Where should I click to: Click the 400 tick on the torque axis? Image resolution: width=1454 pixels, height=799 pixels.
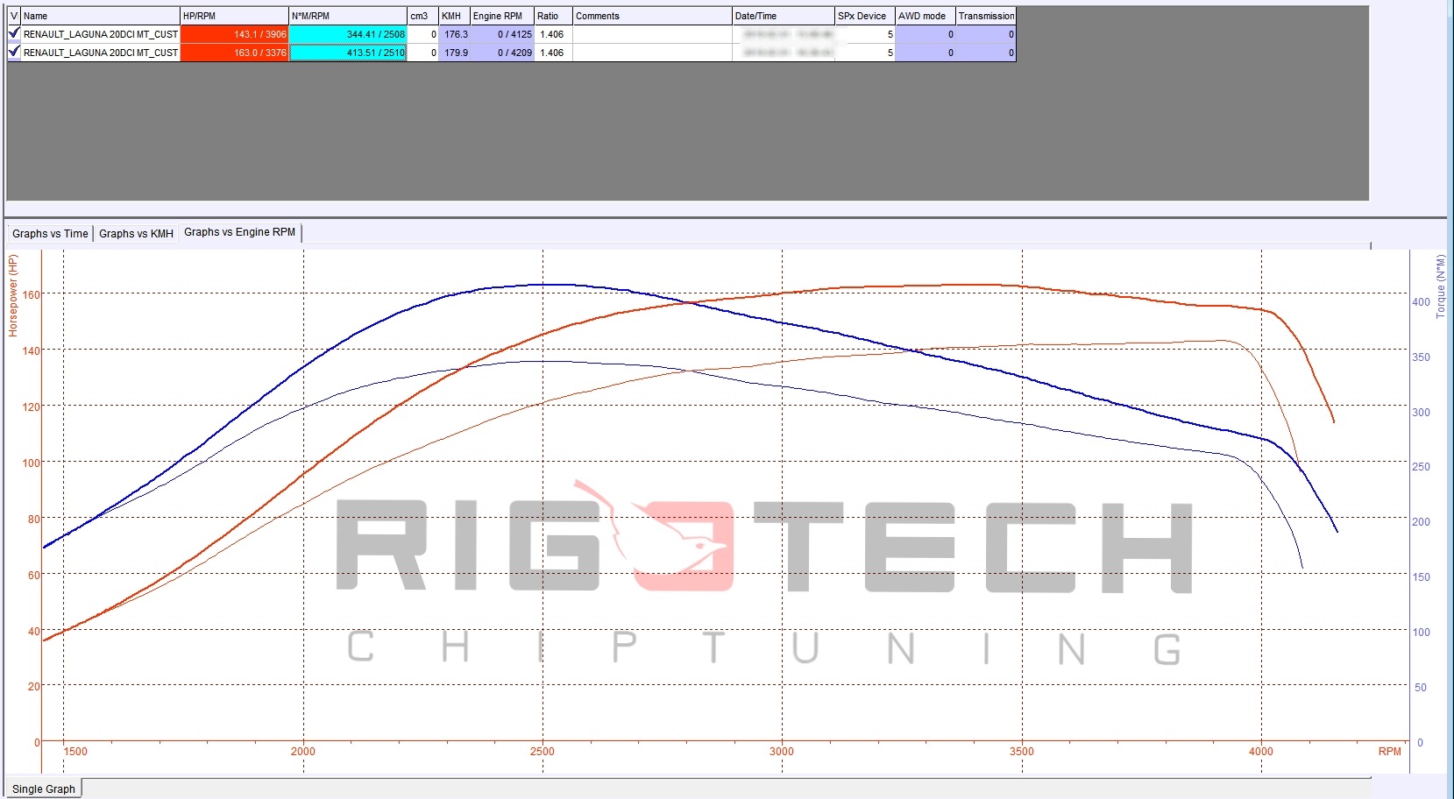(1421, 301)
